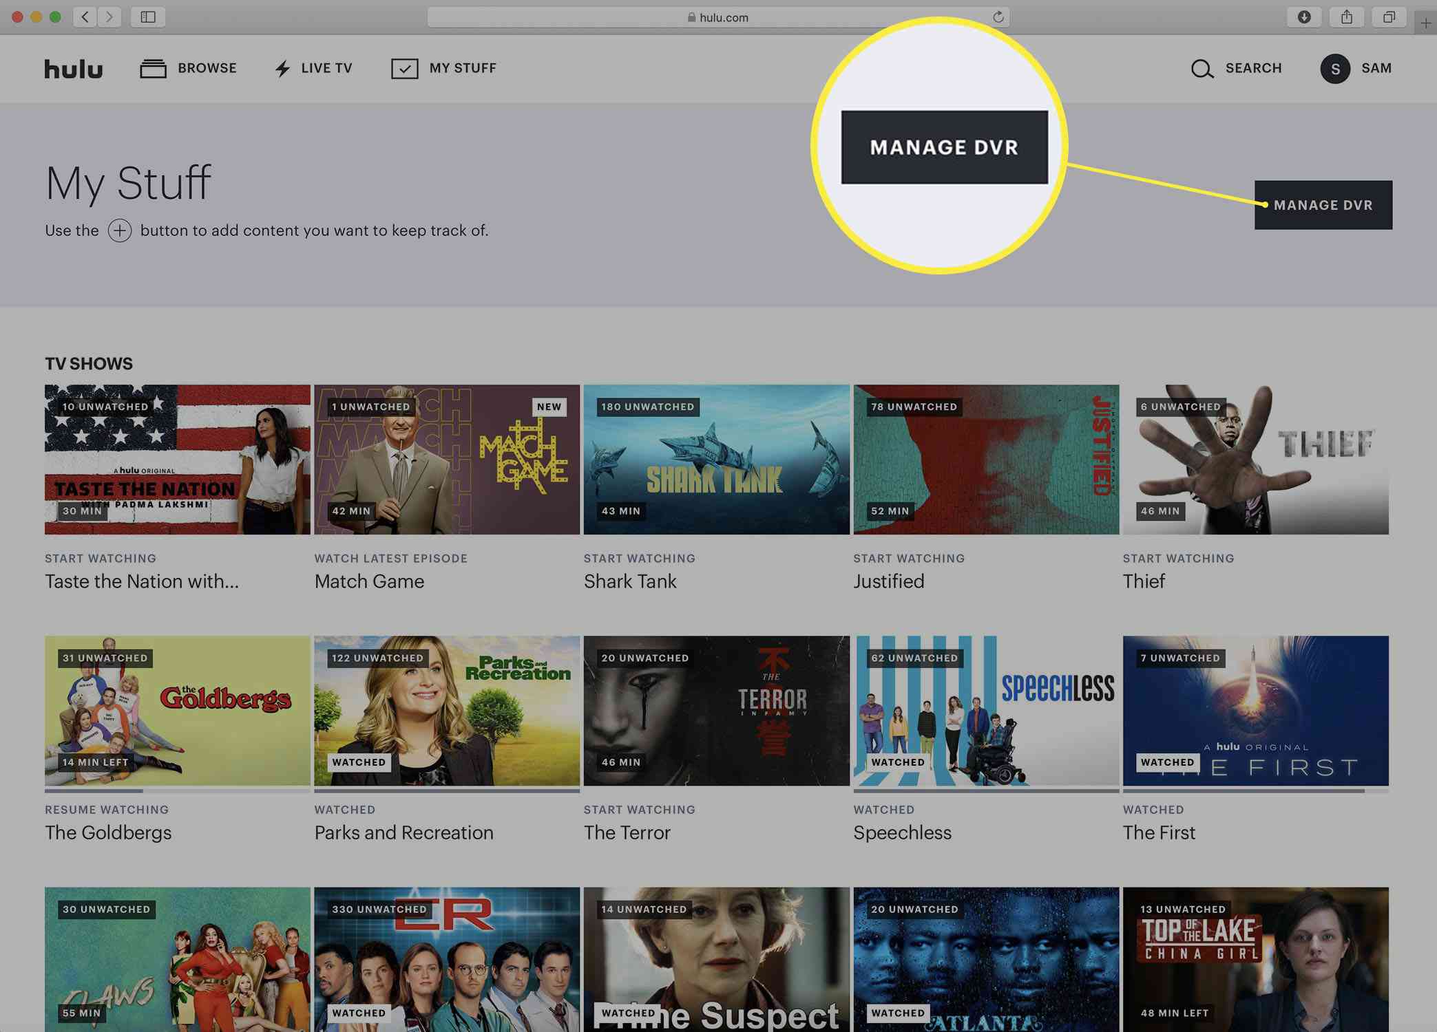Viewport: 1437px width, 1032px height.
Task: Click the 48 MIN LEFT label
Action: [1175, 1013]
